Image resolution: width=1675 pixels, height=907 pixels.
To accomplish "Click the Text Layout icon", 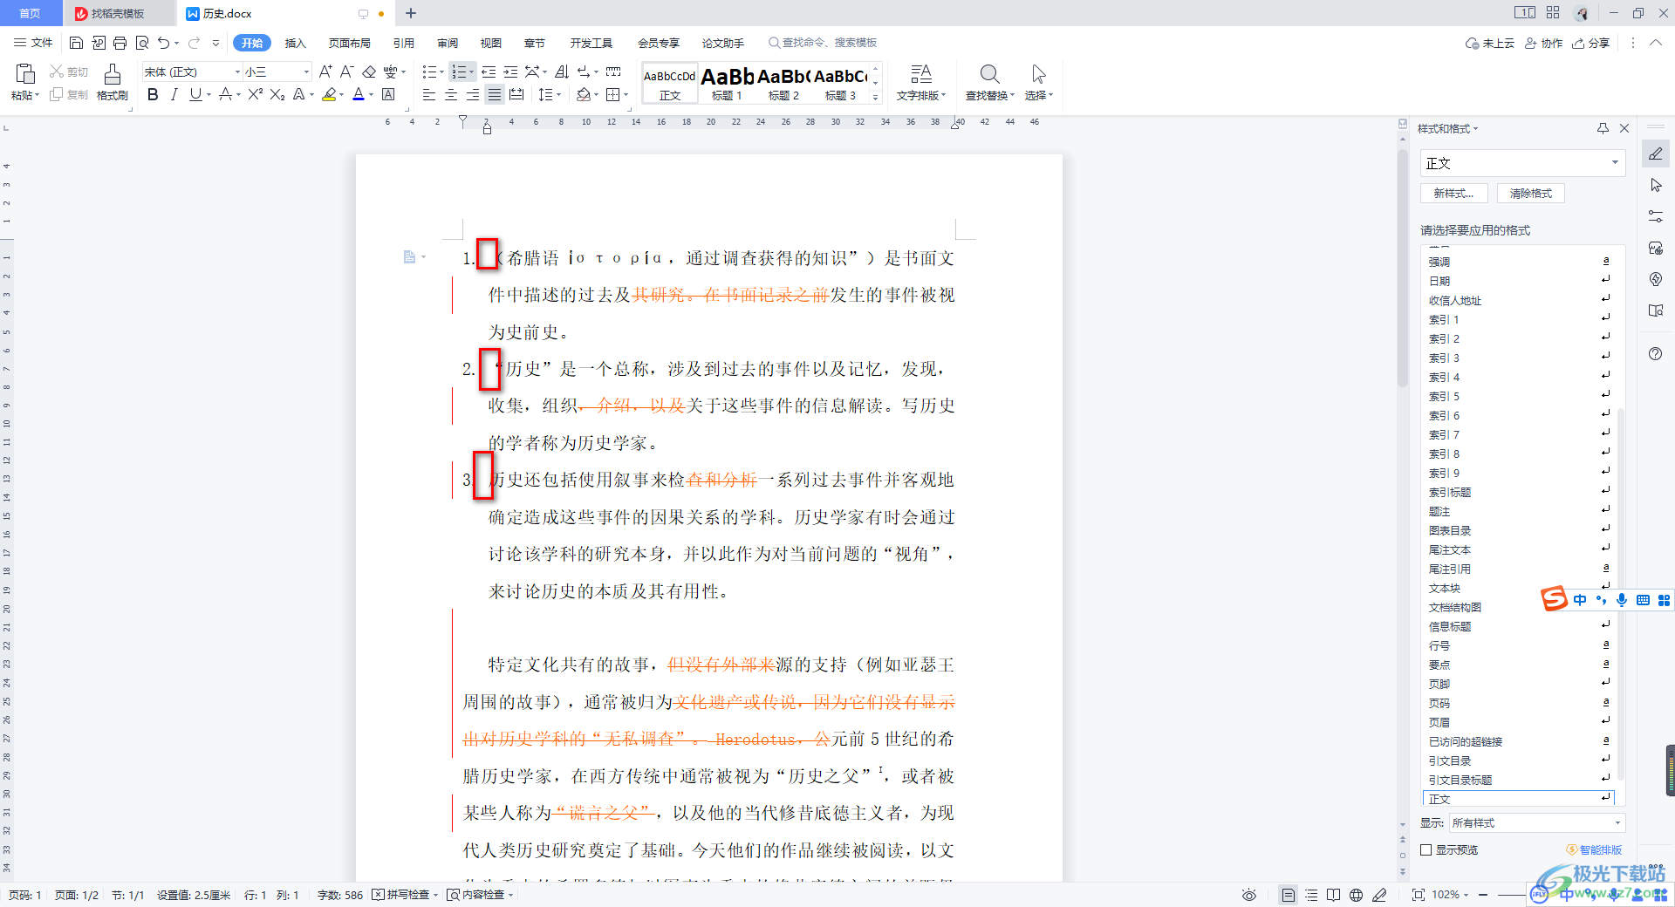I will point(921,74).
